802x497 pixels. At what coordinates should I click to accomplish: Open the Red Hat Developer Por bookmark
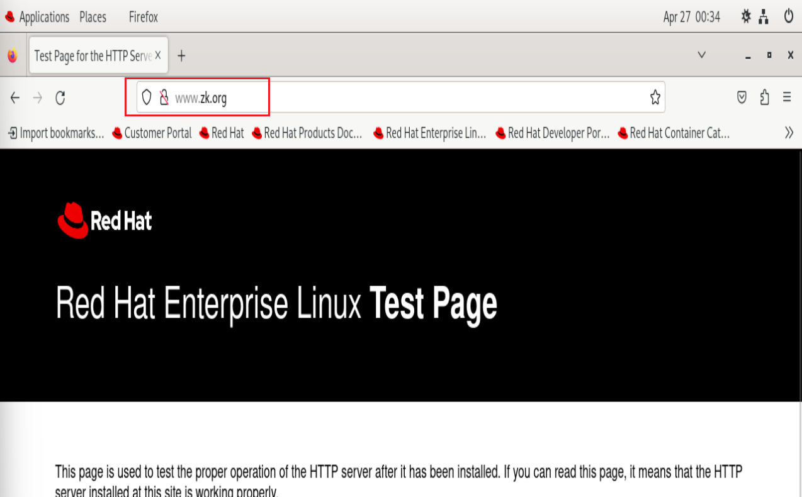pos(552,133)
